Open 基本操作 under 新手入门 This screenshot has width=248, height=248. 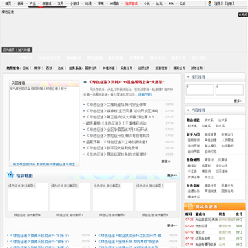click(210, 146)
